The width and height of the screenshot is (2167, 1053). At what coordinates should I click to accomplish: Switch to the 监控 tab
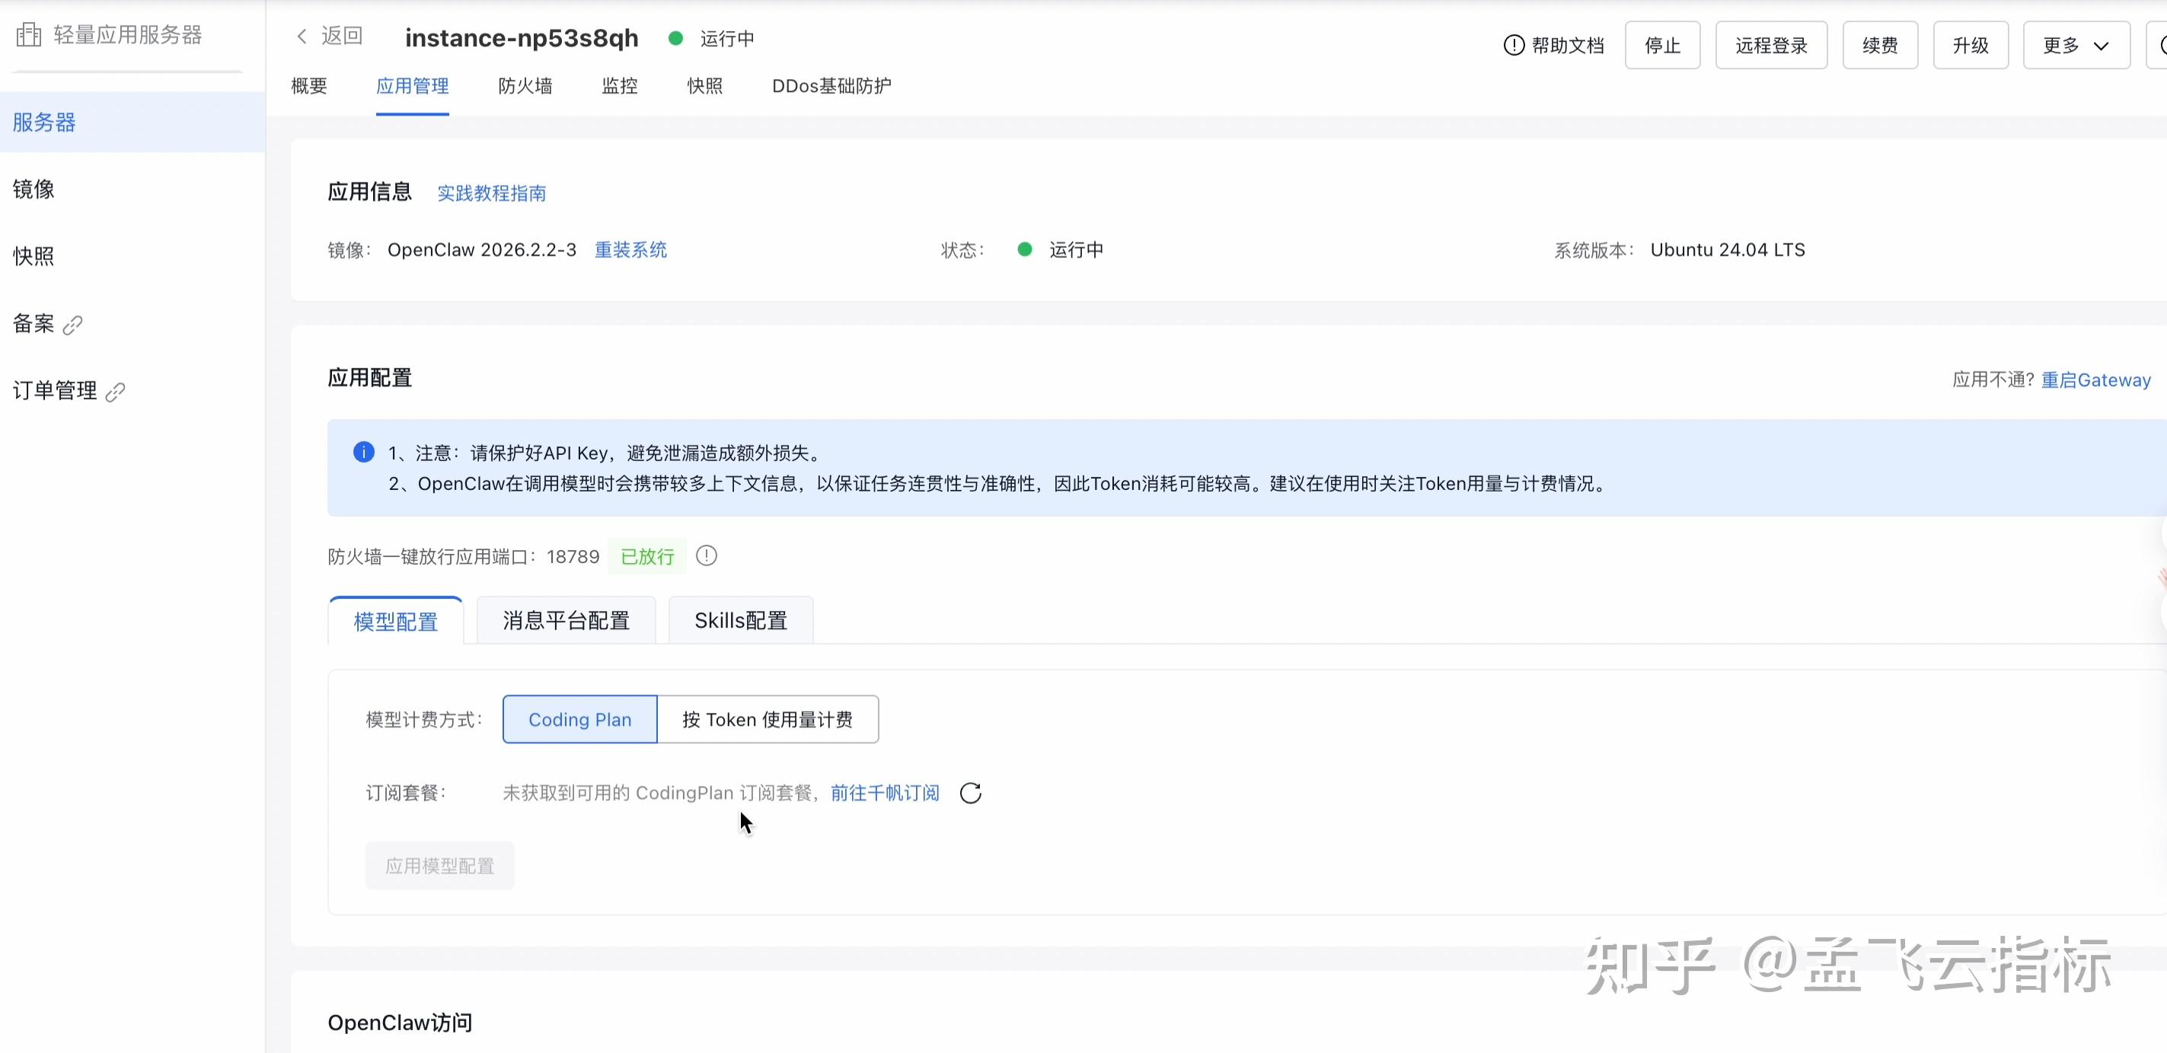click(619, 86)
